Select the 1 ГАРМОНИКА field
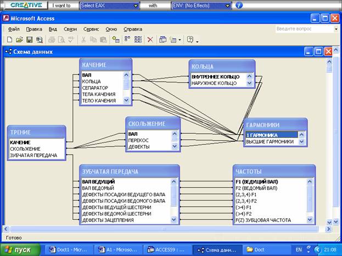 (272, 135)
